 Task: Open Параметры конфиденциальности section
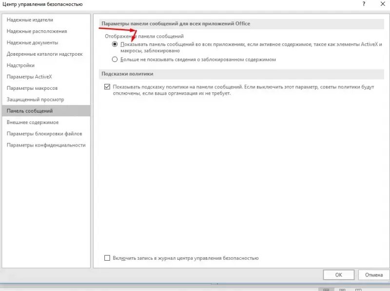point(46,145)
